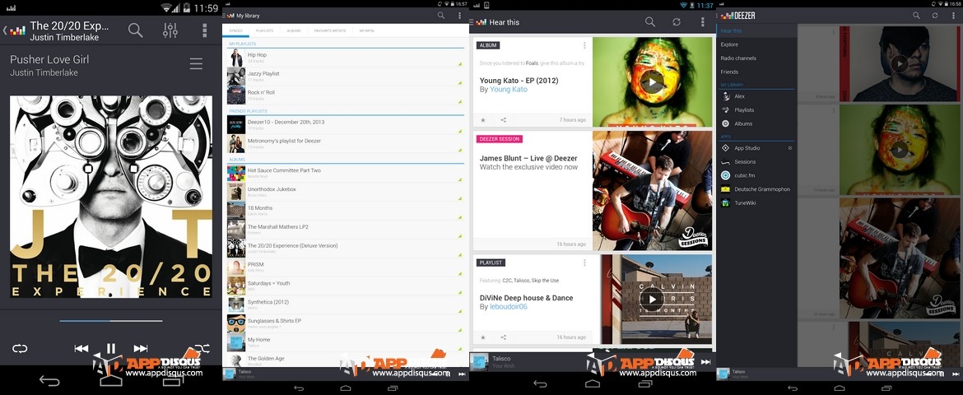
Task: Skip to the previous track in the player
Action: [81, 348]
